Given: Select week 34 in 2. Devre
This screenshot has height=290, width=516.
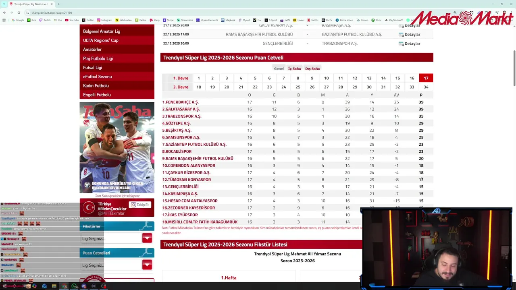Looking at the screenshot, I should coord(426,87).
